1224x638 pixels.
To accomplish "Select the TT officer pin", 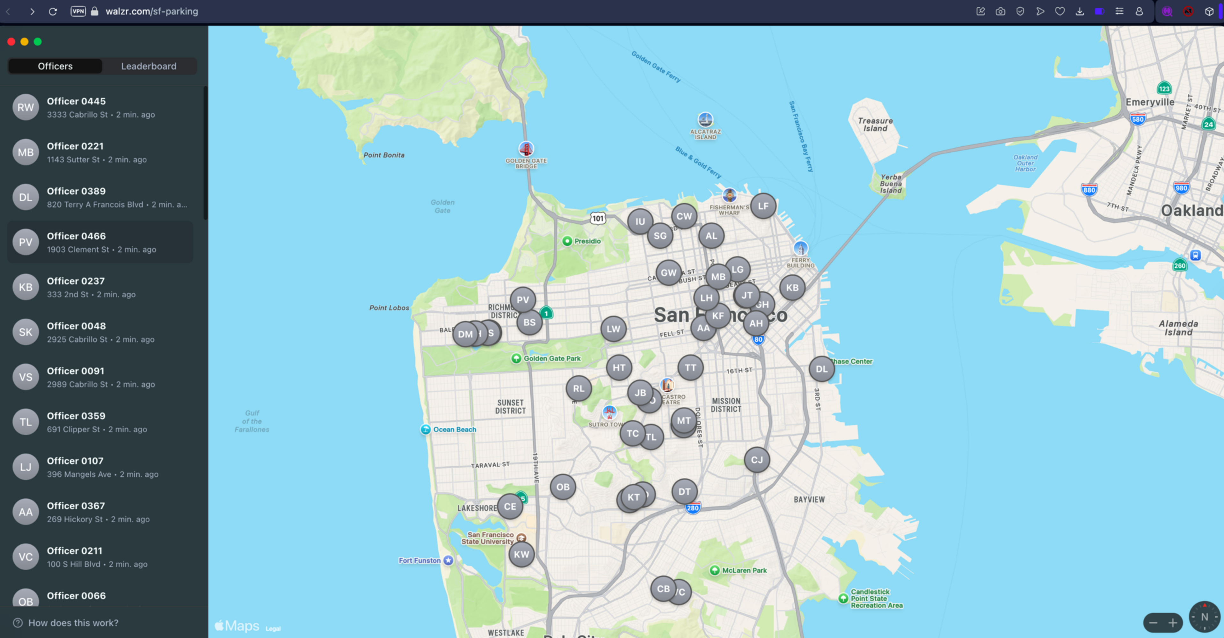I will [690, 367].
